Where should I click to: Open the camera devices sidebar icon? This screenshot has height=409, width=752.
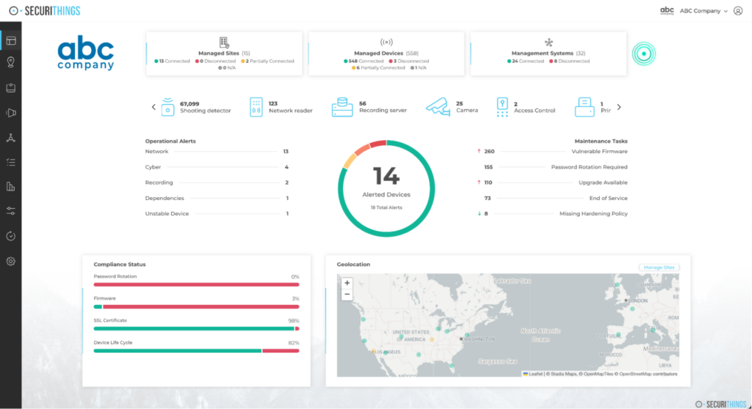coord(10,113)
